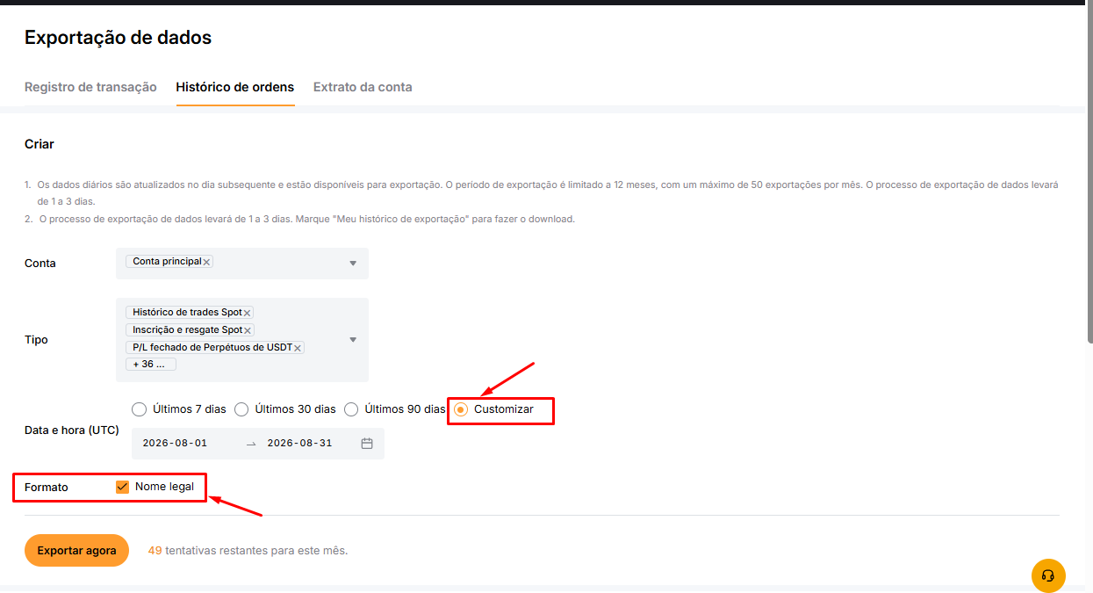Uncheck the Nome legal checkbox
1093x593 pixels.
[x=122, y=487]
